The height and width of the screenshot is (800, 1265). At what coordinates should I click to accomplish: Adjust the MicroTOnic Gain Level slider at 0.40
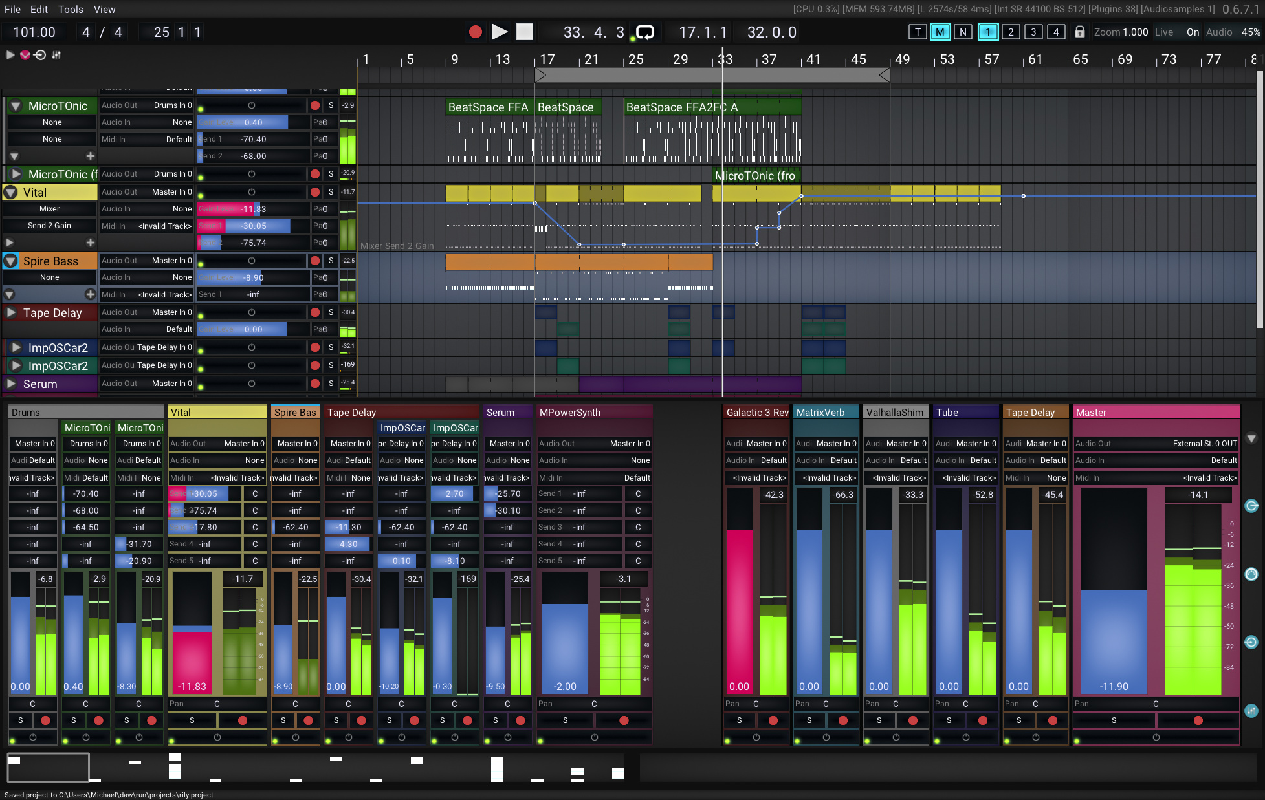tap(253, 122)
